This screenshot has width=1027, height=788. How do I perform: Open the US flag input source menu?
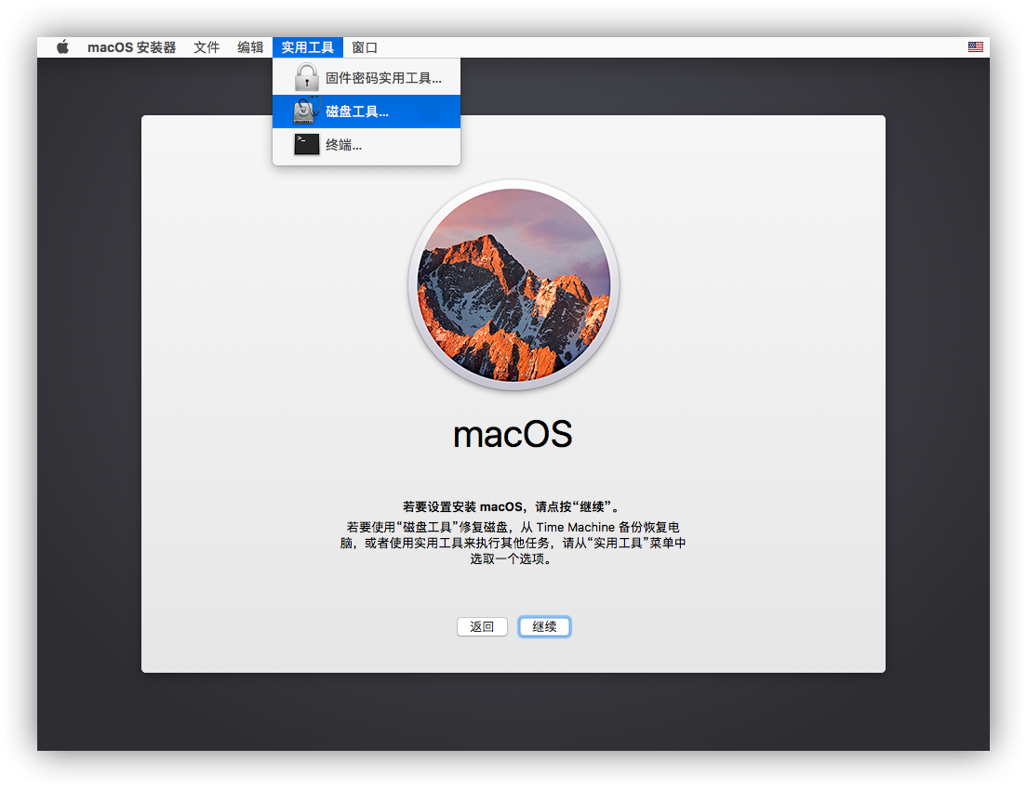pyautogui.click(x=975, y=47)
